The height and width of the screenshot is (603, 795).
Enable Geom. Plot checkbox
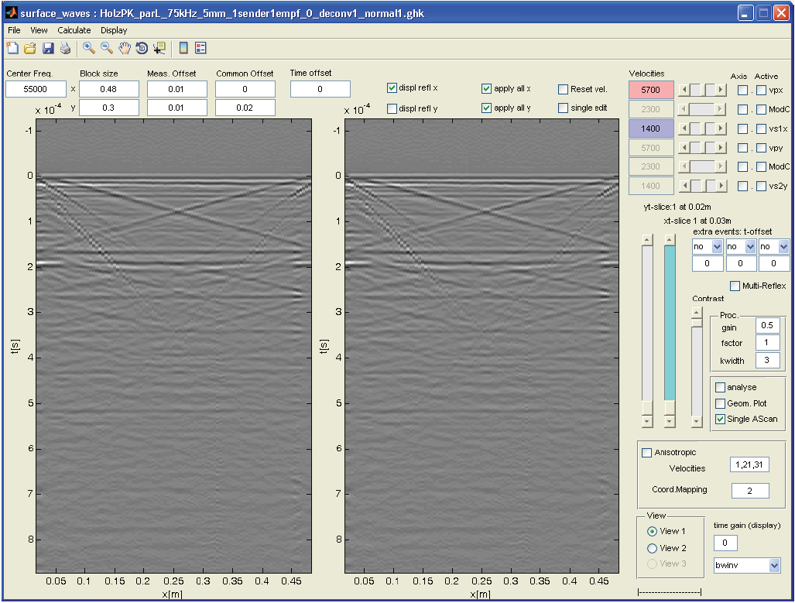pos(720,404)
